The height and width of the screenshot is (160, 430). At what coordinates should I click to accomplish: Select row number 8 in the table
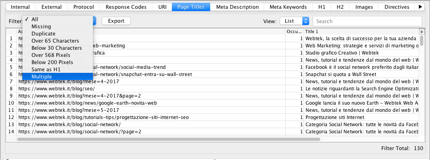pyautogui.click(x=11, y=89)
